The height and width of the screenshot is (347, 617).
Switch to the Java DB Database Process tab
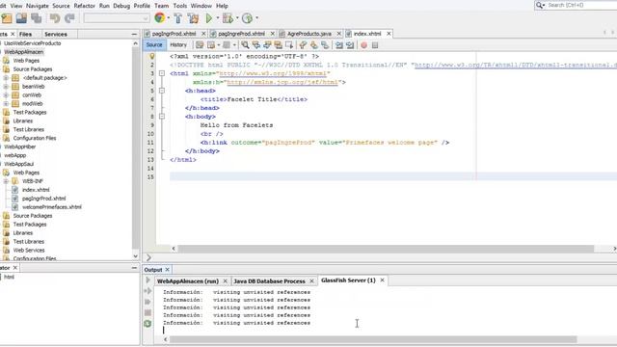click(270, 281)
